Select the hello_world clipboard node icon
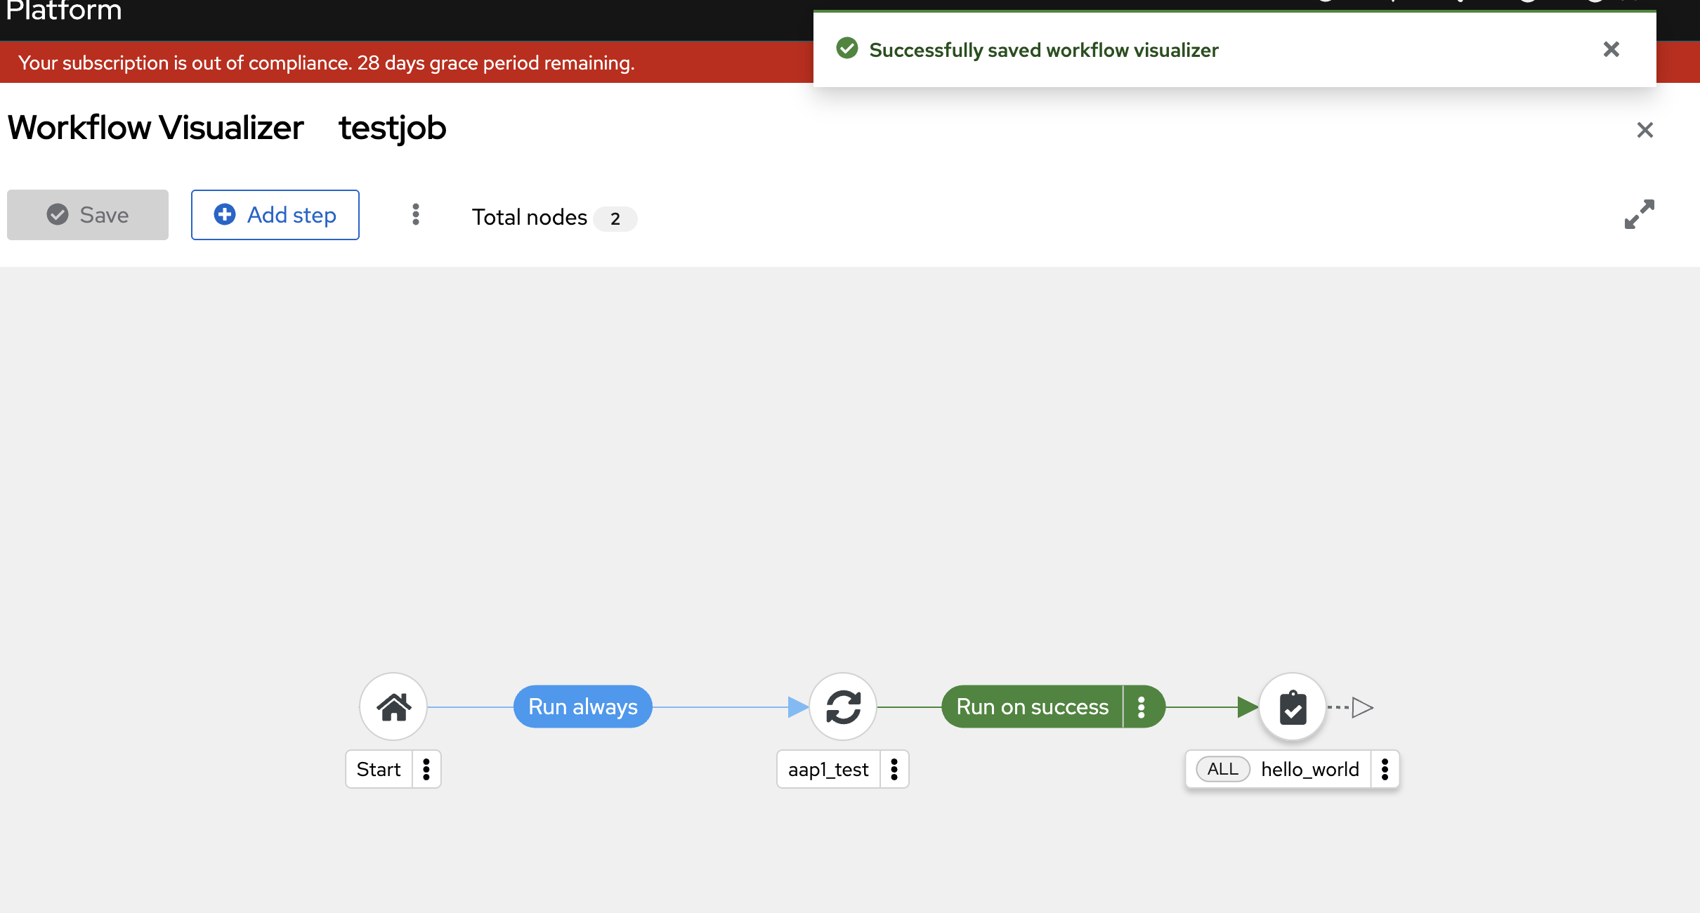The width and height of the screenshot is (1700, 913). click(1293, 707)
